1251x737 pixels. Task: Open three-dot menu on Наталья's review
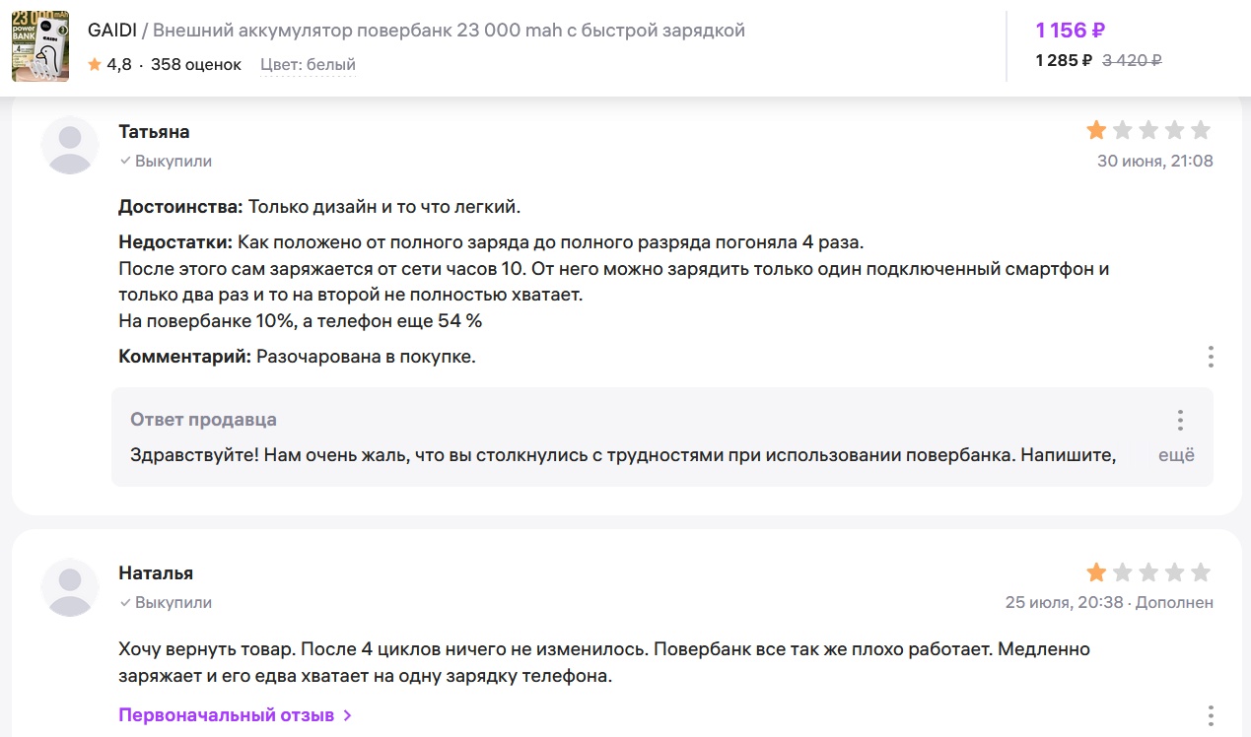[x=1211, y=716]
